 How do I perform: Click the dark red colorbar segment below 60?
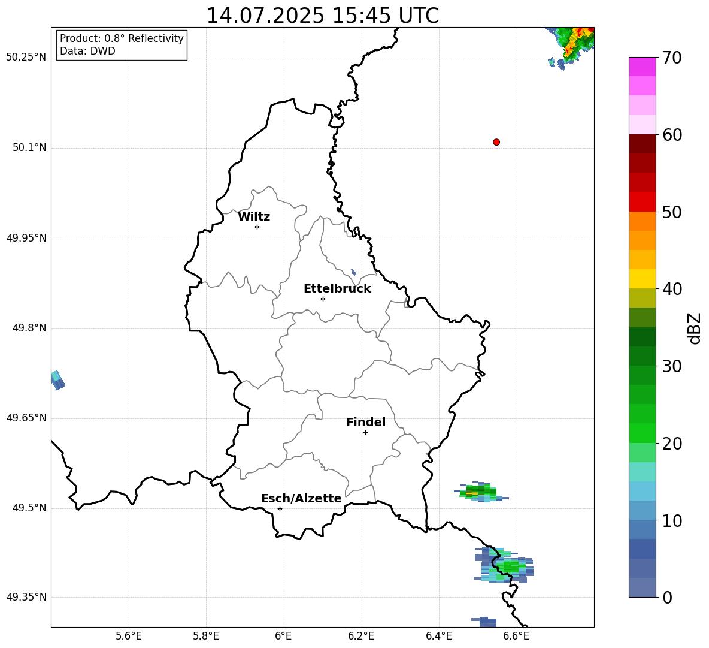[x=642, y=144]
